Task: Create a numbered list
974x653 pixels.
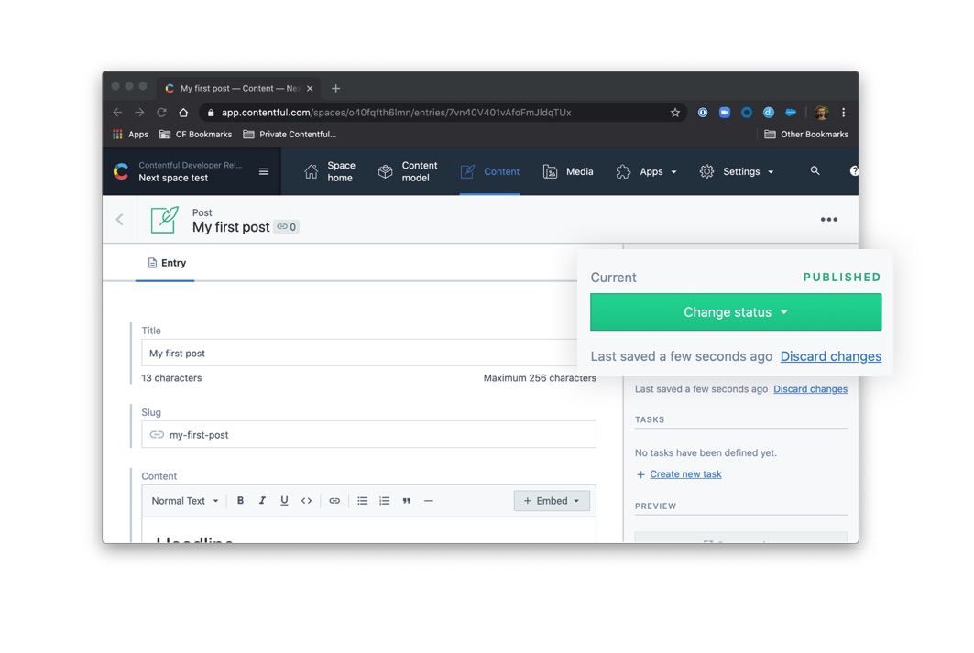Action: point(385,500)
